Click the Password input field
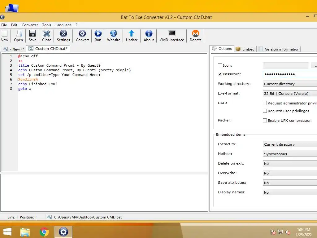Image resolution: width=317 pixels, height=238 pixels. (290, 74)
